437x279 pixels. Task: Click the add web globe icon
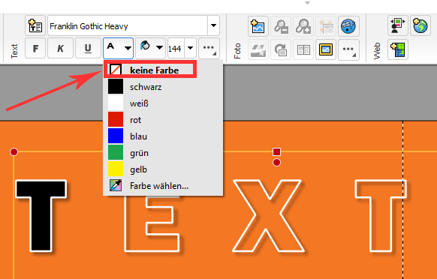point(420,26)
